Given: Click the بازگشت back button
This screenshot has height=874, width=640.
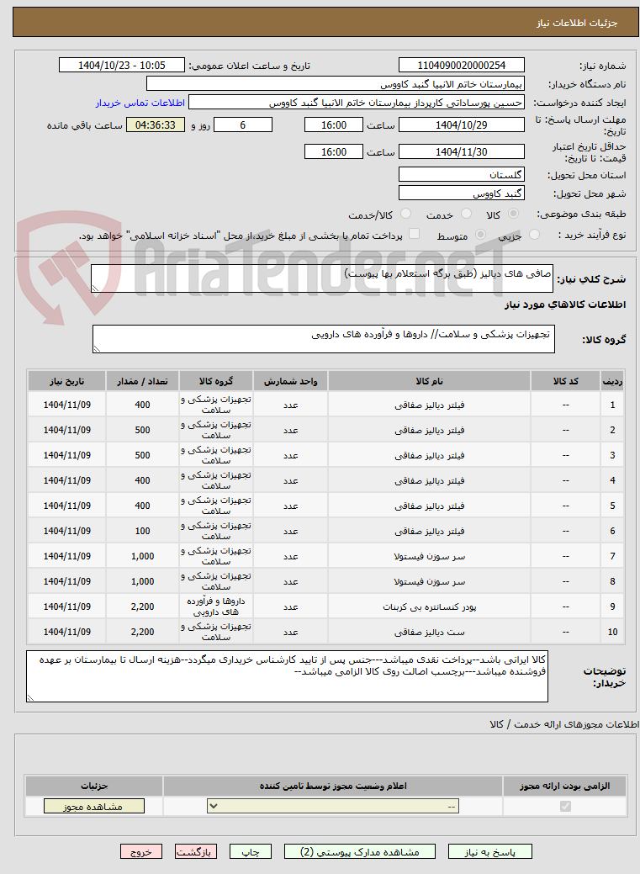Looking at the screenshot, I should pyautogui.click(x=196, y=851).
